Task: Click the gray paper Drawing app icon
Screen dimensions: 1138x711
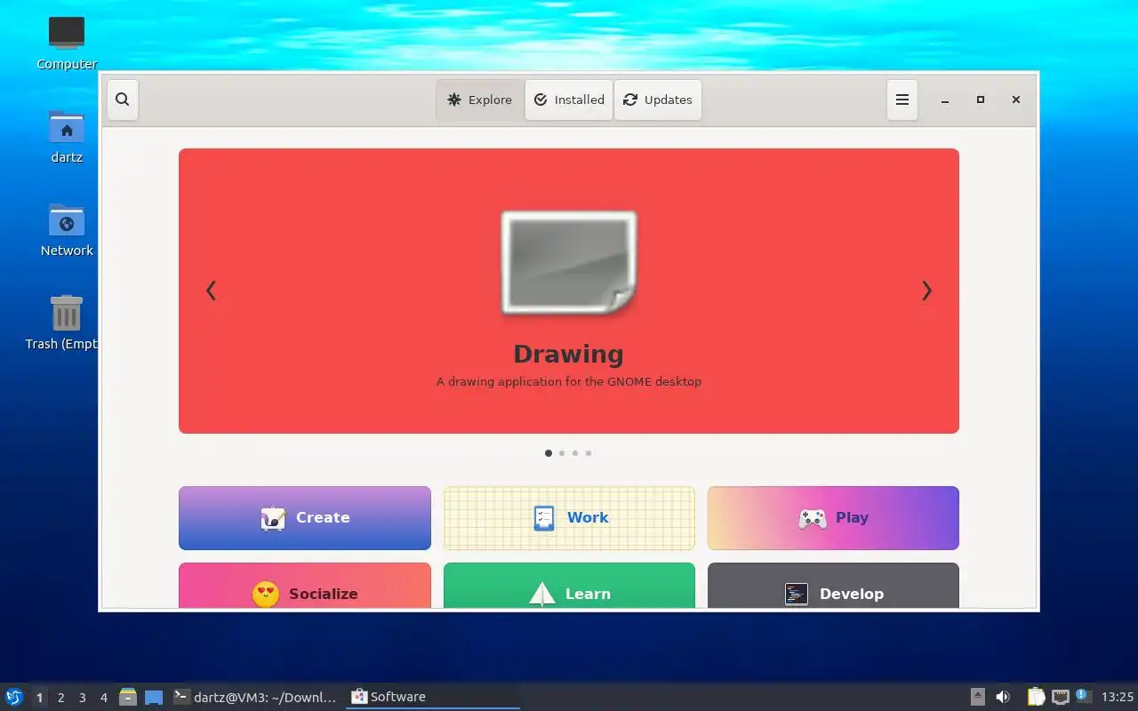Action: click(x=569, y=263)
